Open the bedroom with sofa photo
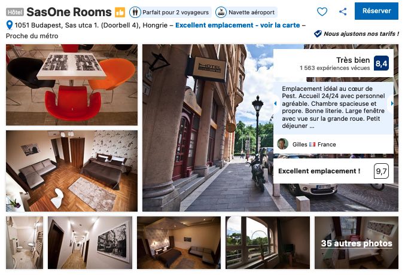The width and height of the screenshot is (405, 275). [x=72, y=171]
